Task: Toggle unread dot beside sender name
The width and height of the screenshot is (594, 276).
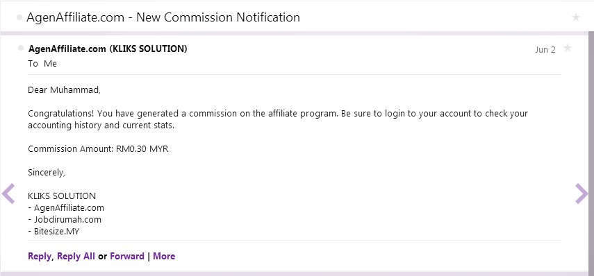Action: [21, 48]
